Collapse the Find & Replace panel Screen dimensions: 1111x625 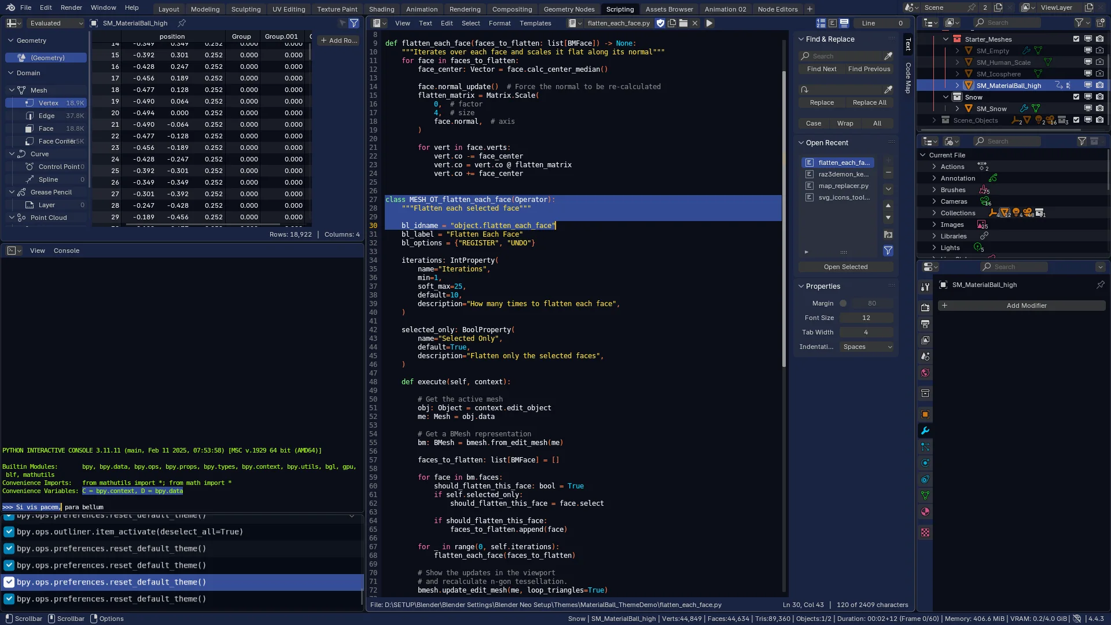coord(801,39)
